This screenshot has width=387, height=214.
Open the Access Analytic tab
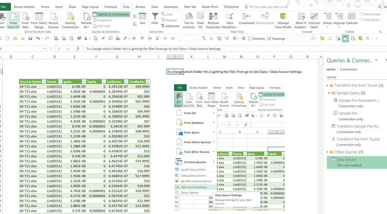coord(24,7)
